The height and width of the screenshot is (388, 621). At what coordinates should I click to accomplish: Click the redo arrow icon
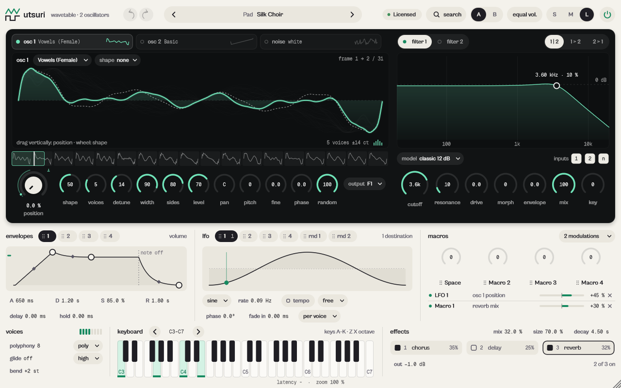(147, 15)
